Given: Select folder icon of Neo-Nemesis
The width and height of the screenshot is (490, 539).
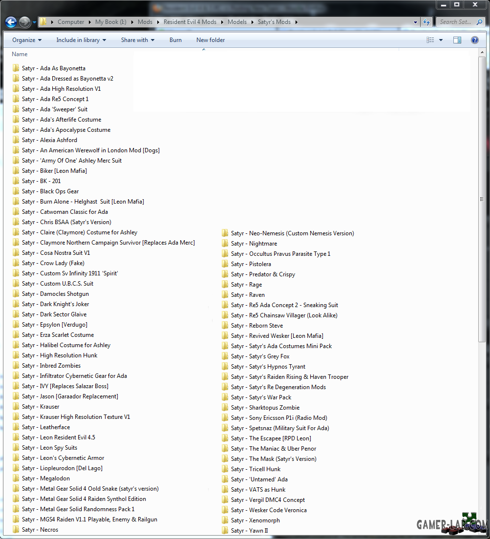Looking at the screenshot, I should [x=225, y=233].
